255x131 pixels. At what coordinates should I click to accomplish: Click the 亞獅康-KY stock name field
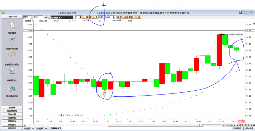pyautogui.click(x=62, y=18)
